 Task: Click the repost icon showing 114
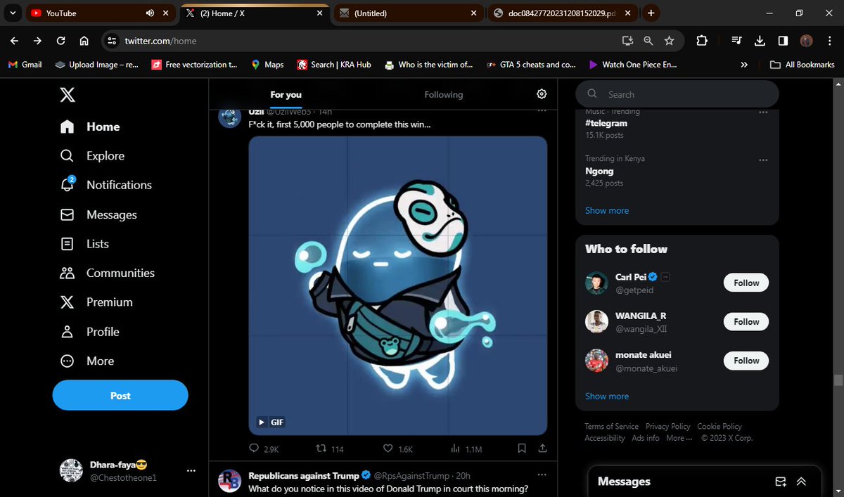click(321, 448)
